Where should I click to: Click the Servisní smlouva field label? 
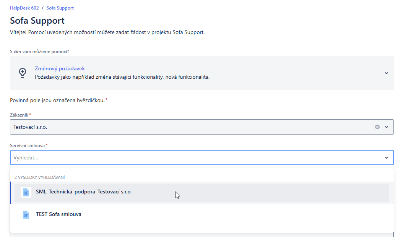tap(27, 145)
